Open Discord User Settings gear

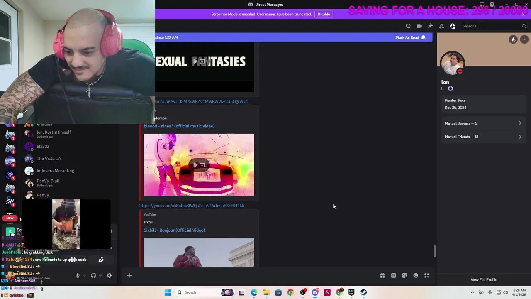pyautogui.click(x=109, y=275)
